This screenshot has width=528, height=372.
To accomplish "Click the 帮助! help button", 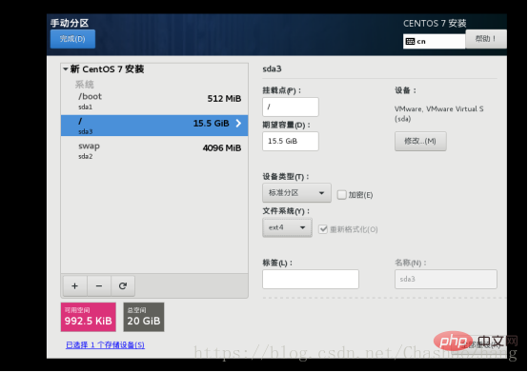I will (x=486, y=39).
